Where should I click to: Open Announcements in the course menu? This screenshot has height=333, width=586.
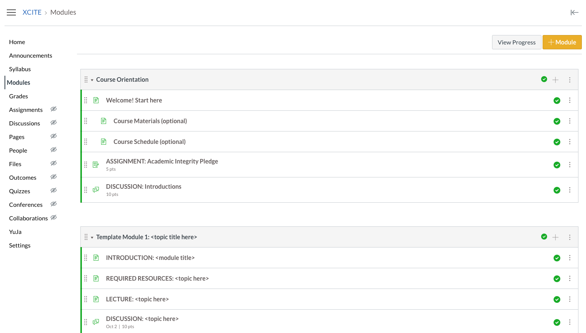[31, 55]
